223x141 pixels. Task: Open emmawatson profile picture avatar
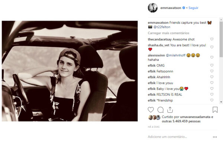click(x=153, y=8)
